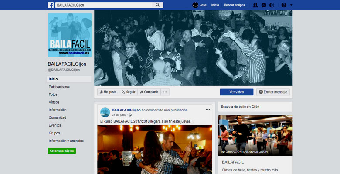Click the green Crear una página button

point(62,151)
